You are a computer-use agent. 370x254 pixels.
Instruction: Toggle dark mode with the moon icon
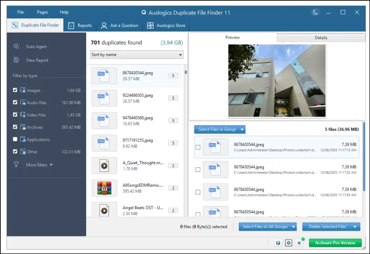point(315,12)
